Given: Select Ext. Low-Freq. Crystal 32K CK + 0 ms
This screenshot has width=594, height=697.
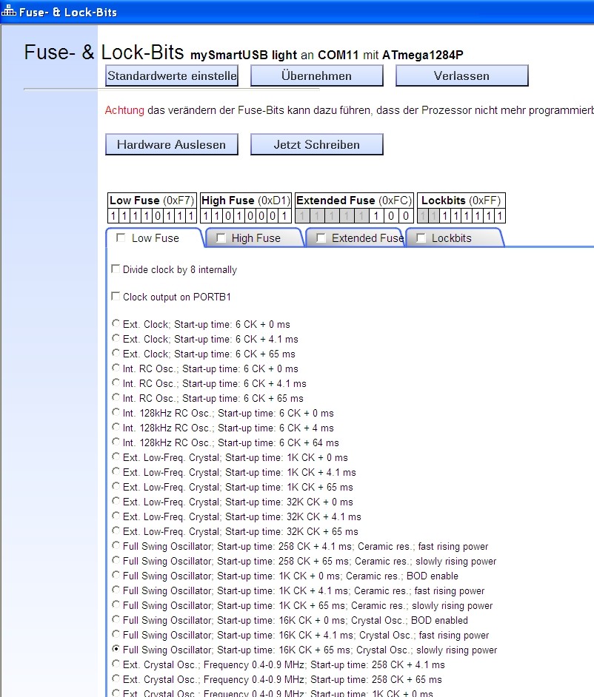Looking at the screenshot, I should pyautogui.click(x=116, y=501).
